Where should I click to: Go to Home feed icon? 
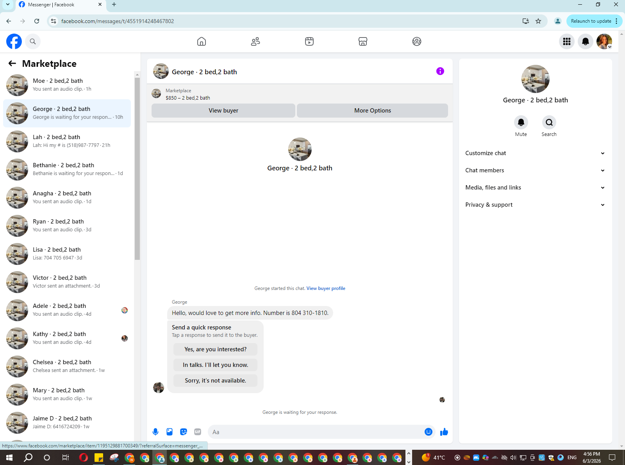202,41
